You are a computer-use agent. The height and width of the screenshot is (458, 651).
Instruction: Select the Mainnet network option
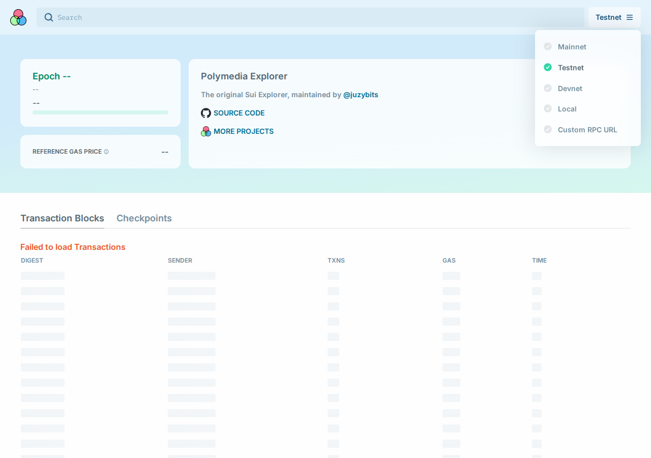click(588, 47)
